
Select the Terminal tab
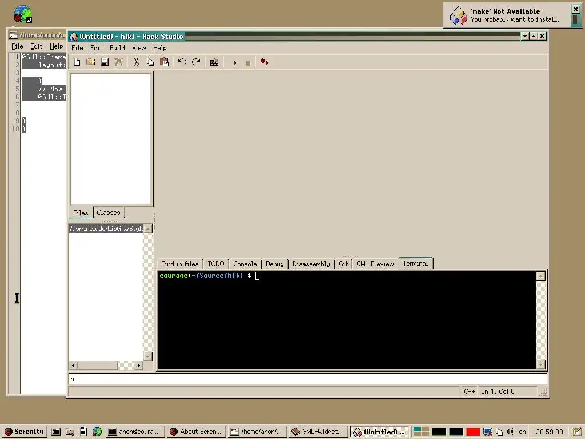[x=416, y=263]
